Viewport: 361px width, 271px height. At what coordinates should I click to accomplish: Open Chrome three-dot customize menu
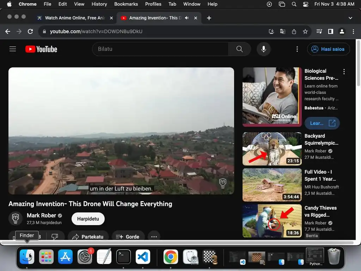[353, 31]
